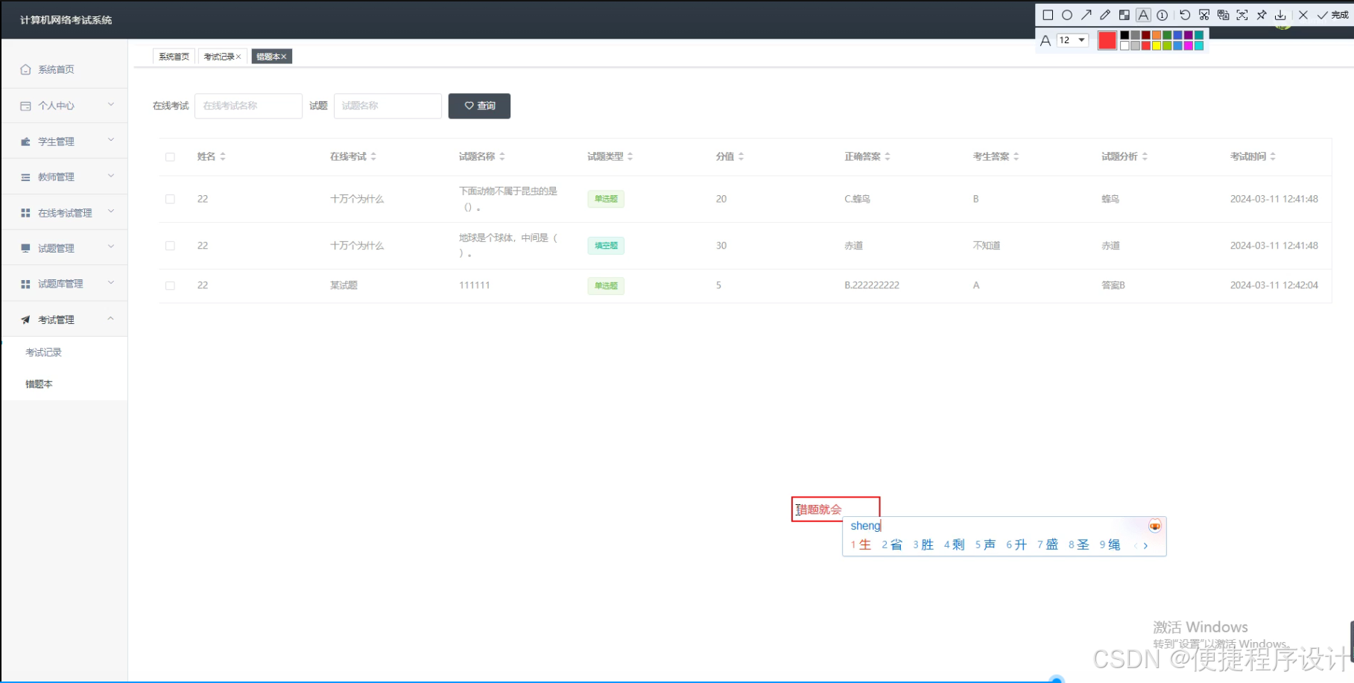
Task: Click the translate screenshot icon
Action: (1223, 15)
